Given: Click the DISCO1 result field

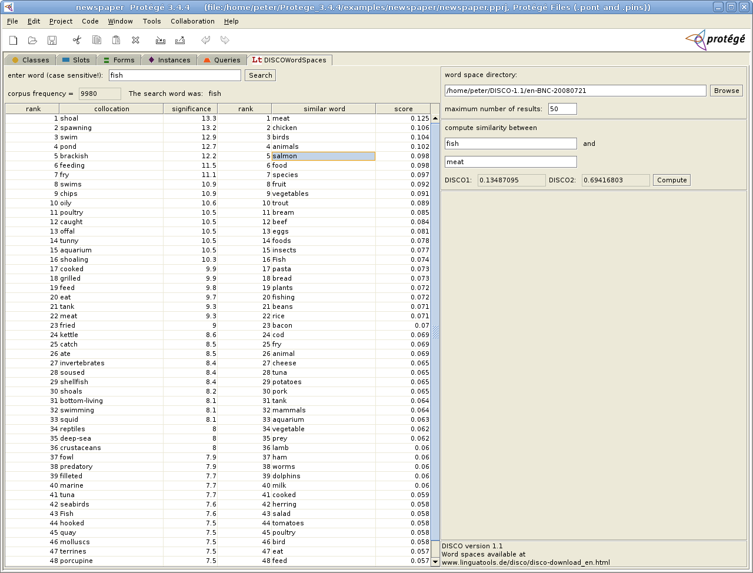Looking at the screenshot, I should 511,180.
